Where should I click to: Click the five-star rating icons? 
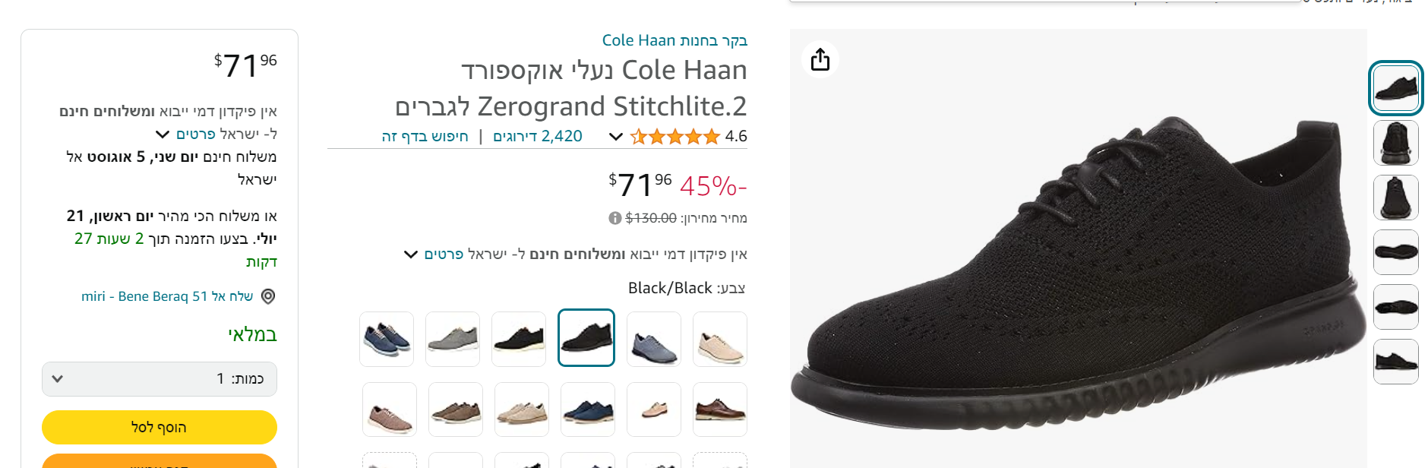675,137
